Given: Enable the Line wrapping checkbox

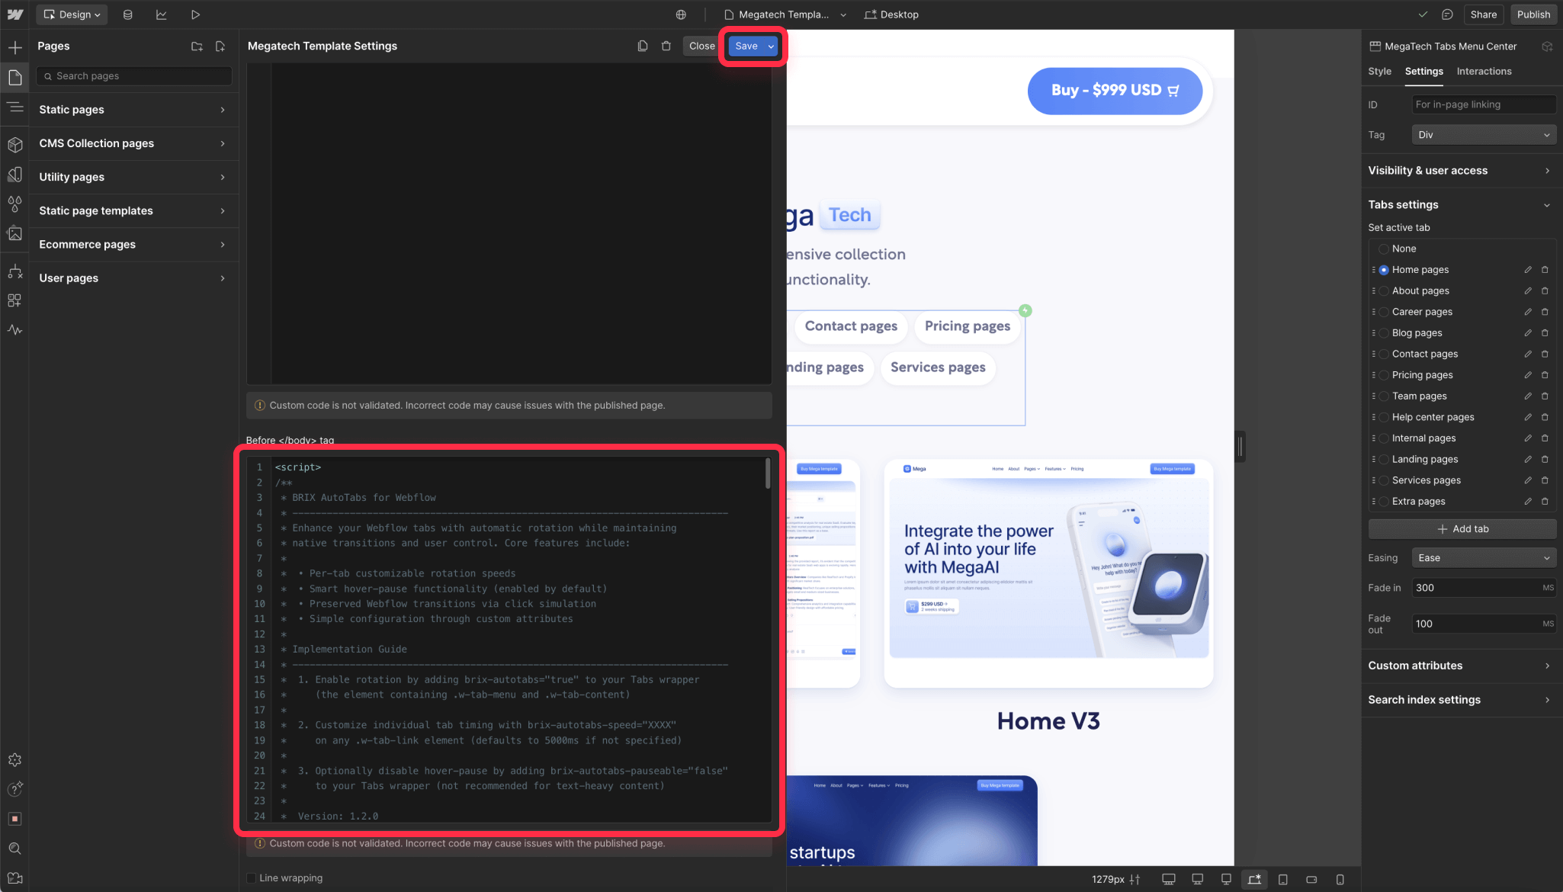Looking at the screenshot, I should 251,878.
